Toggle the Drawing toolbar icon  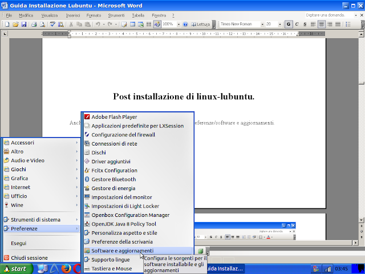click(x=157, y=24)
